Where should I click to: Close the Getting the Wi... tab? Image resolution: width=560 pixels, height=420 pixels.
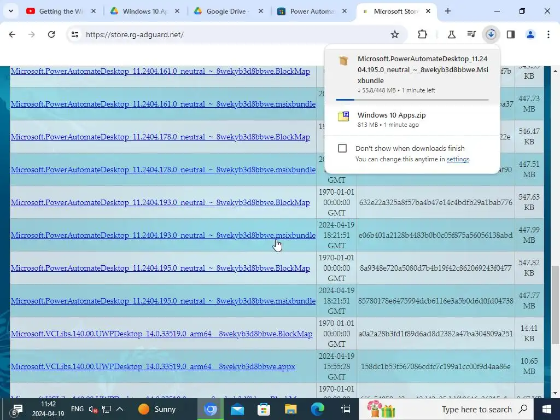[x=93, y=11]
